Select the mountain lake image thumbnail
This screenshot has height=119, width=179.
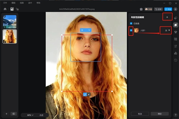point(10,21)
